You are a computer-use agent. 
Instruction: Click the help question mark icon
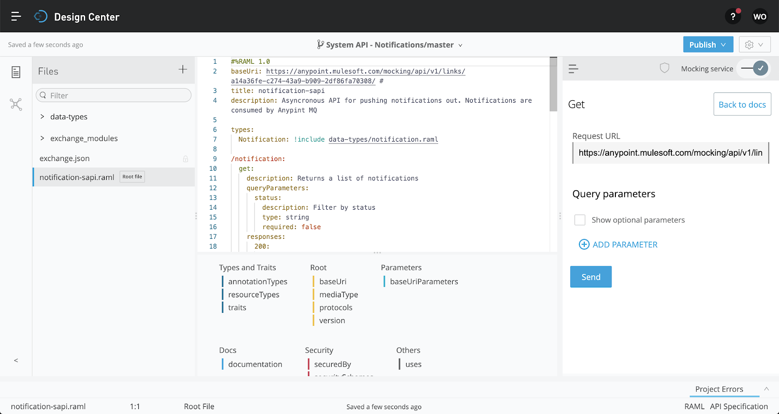click(x=733, y=17)
